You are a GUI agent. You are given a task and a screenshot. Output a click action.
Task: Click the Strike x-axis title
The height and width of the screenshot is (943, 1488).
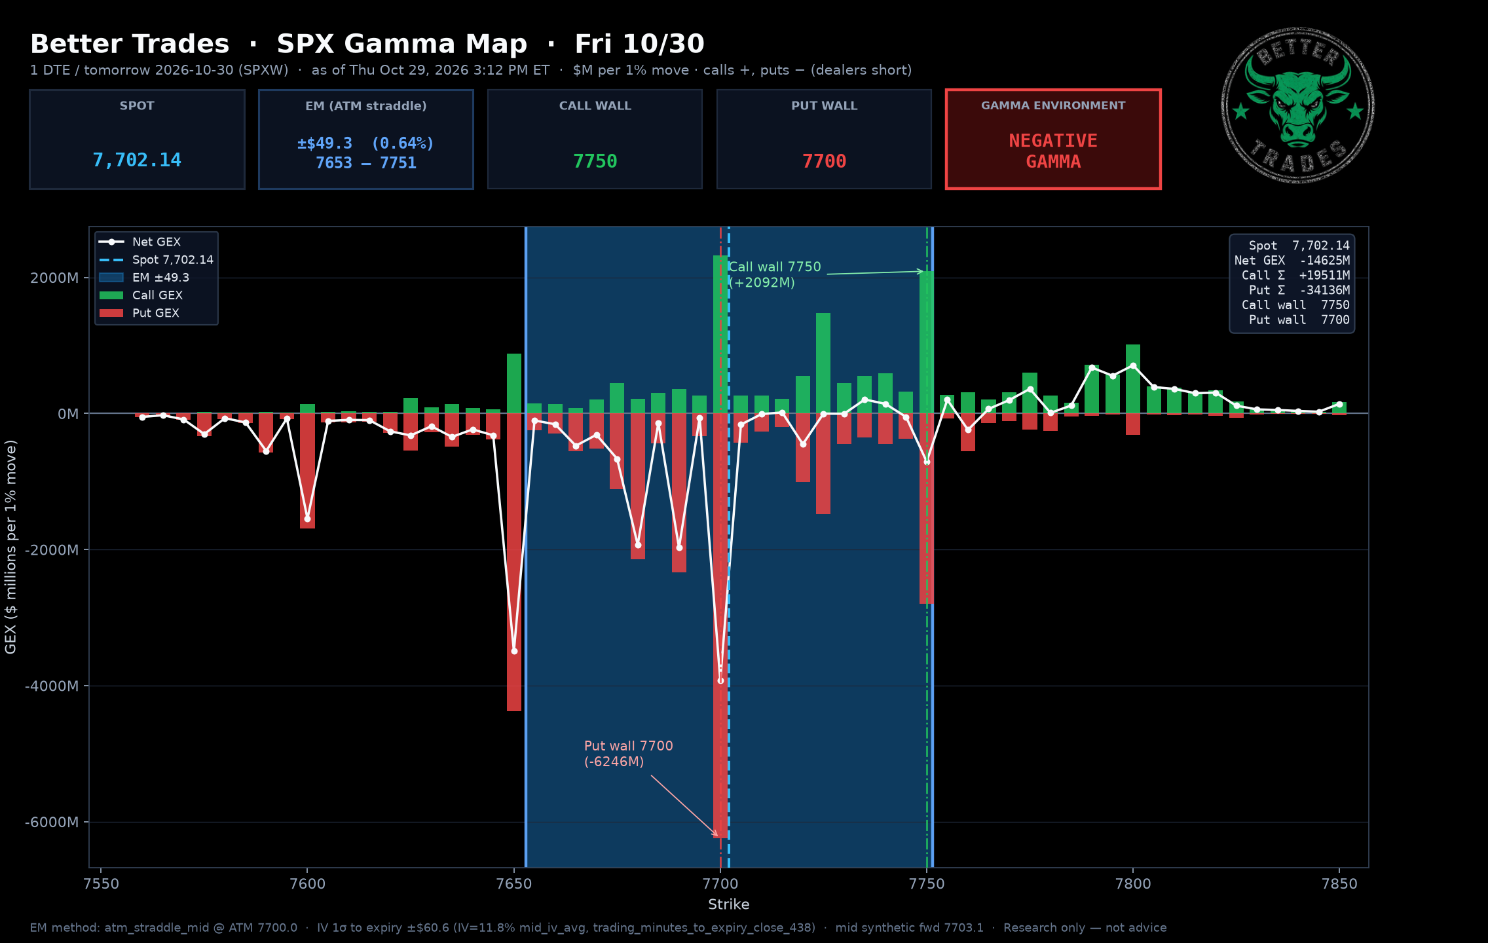coord(729,904)
